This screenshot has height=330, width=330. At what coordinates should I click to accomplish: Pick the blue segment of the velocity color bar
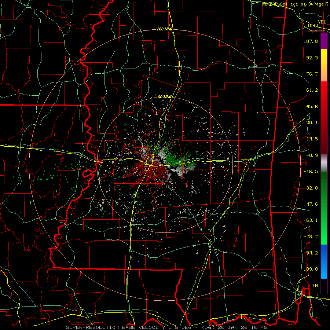[324, 261]
